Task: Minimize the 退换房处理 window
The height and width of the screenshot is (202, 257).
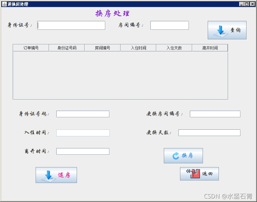Action: 241,4
